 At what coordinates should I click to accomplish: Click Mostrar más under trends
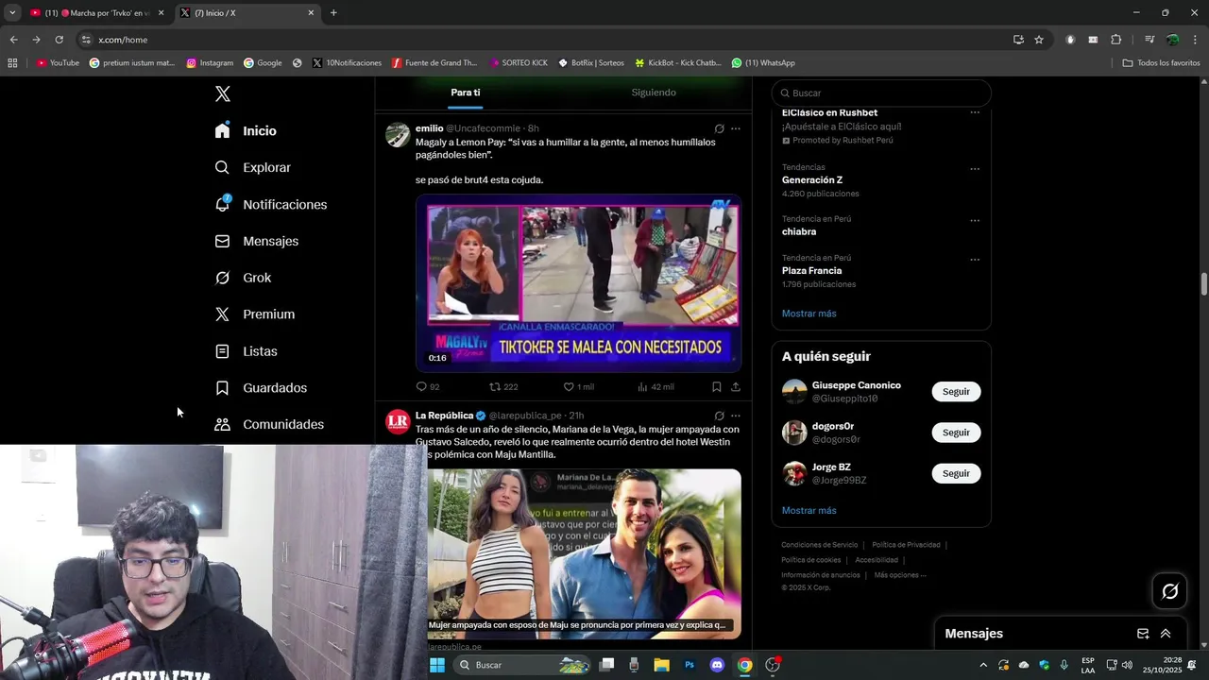809,314
